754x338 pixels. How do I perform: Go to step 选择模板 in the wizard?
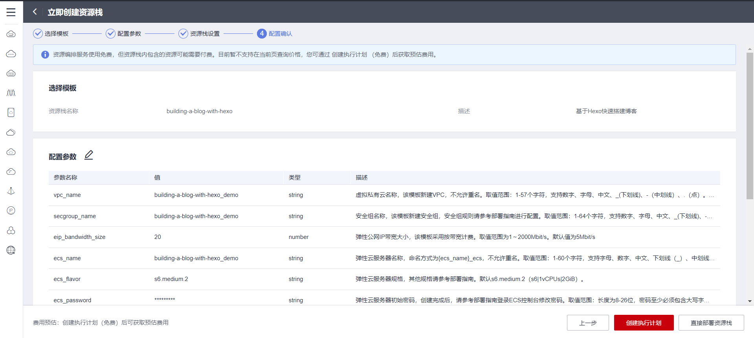(x=51, y=34)
